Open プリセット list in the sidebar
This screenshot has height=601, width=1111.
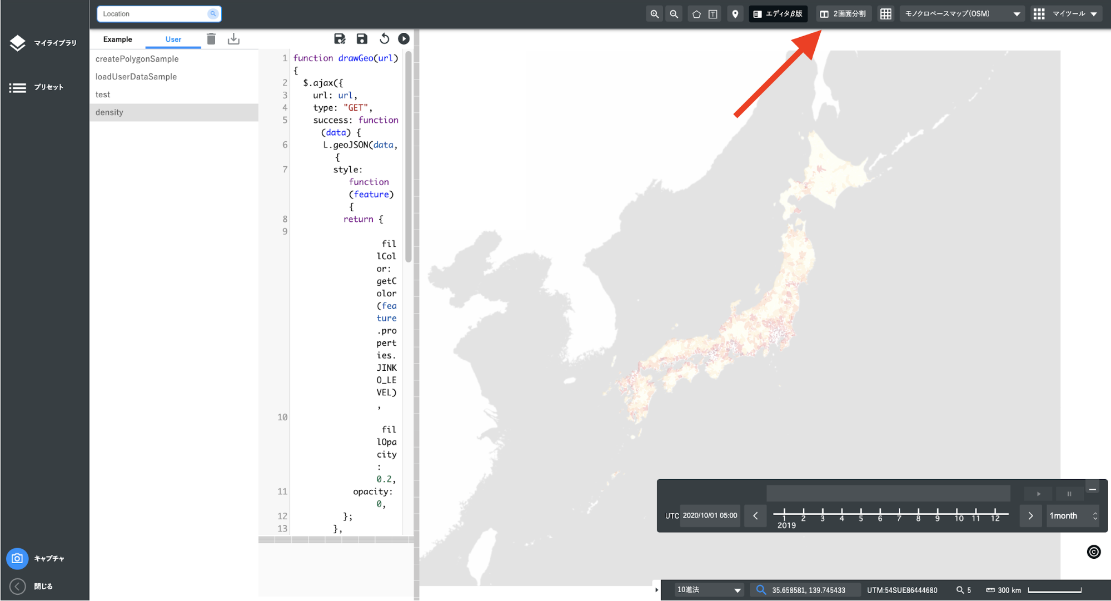click(x=37, y=87)
